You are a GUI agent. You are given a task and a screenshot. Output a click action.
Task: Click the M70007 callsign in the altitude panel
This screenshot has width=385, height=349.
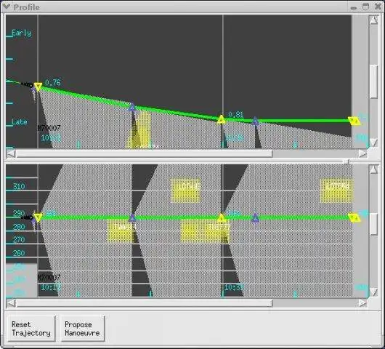pyautogui.click(x=49, y=278)
